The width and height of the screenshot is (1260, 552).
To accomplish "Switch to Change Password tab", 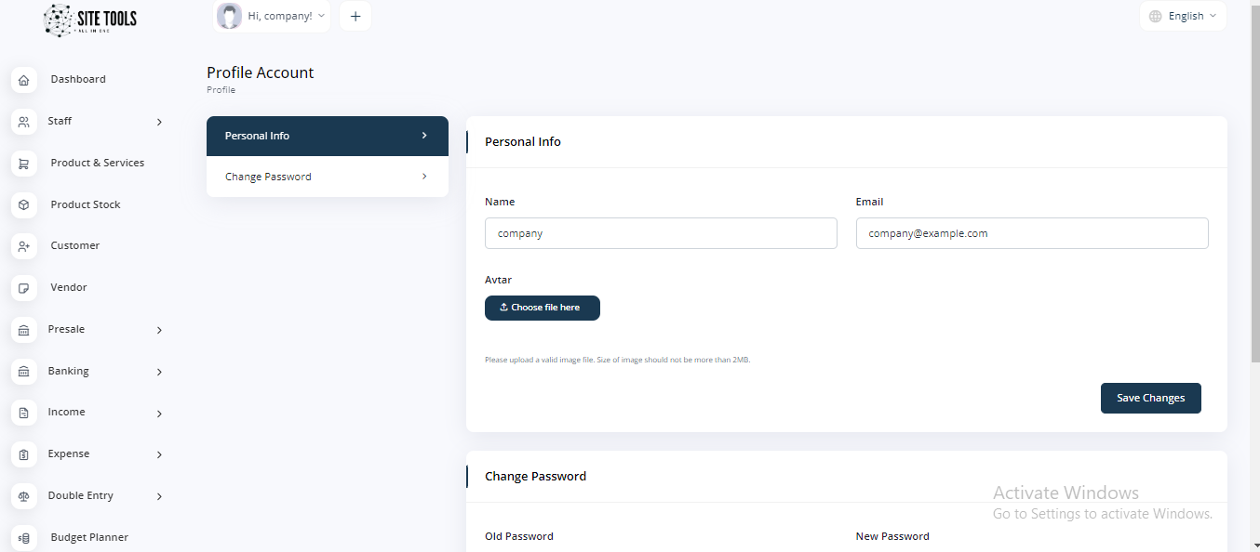I will (327, 177).
